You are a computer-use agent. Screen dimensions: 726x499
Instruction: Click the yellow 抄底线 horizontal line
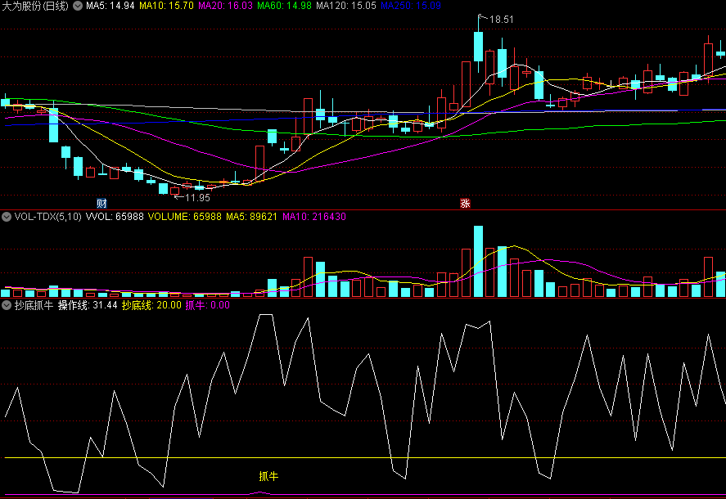(x=365, y=458)
